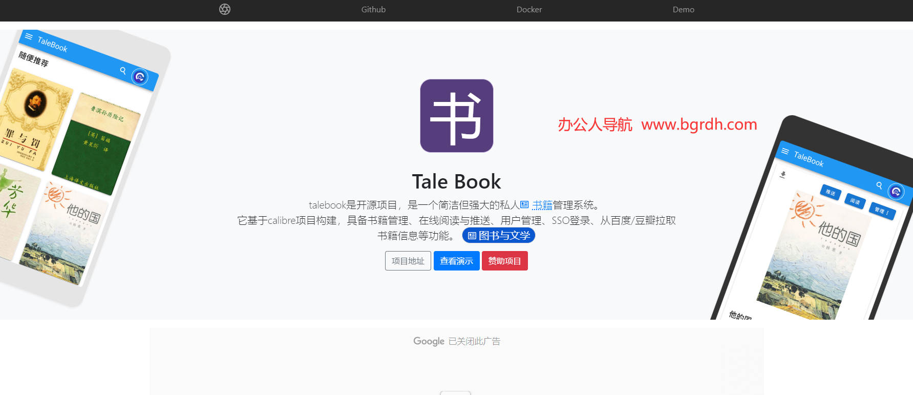Click hamburger menu on right phone mockup
Viewport: 913px width, 395px height.
tap(785, 151)
